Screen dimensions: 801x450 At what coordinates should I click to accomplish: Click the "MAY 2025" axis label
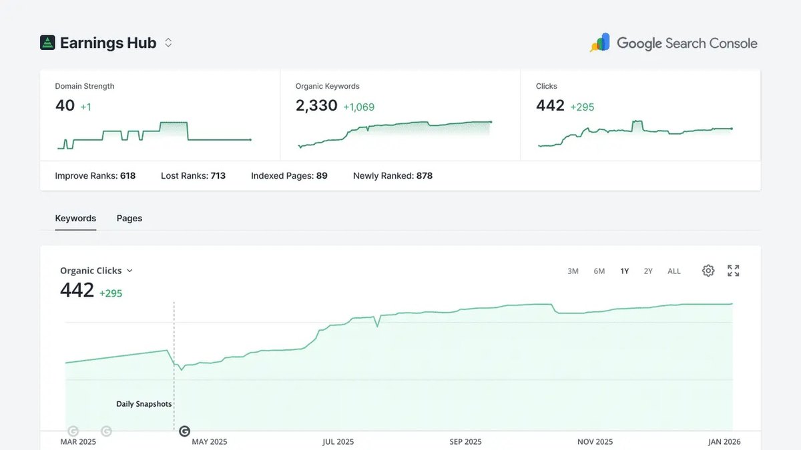click(210, 442)
